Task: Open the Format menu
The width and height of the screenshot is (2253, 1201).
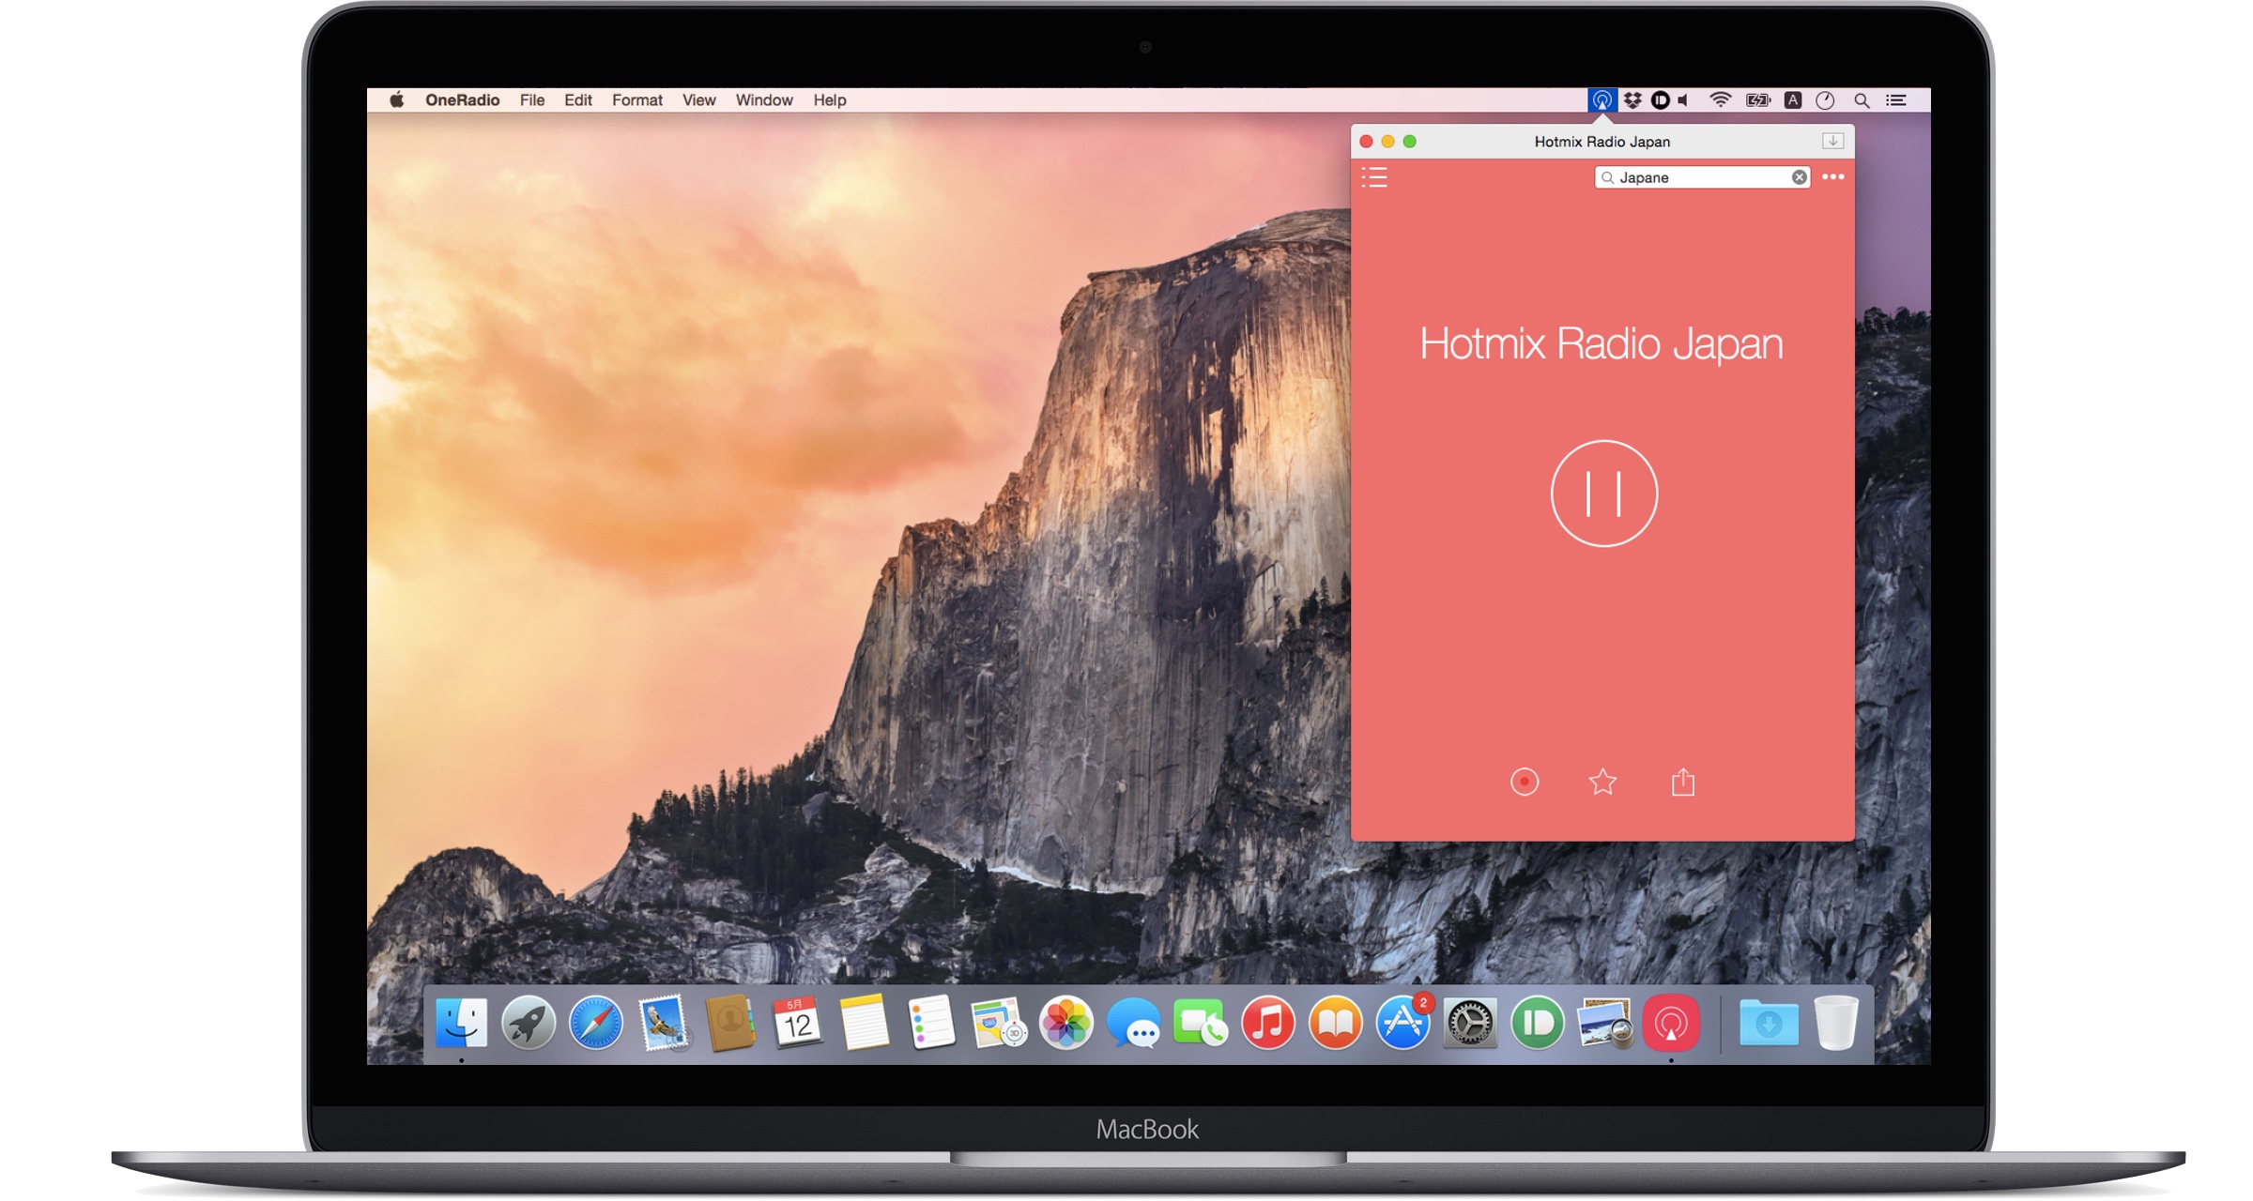Action: (x=636, y=100)
